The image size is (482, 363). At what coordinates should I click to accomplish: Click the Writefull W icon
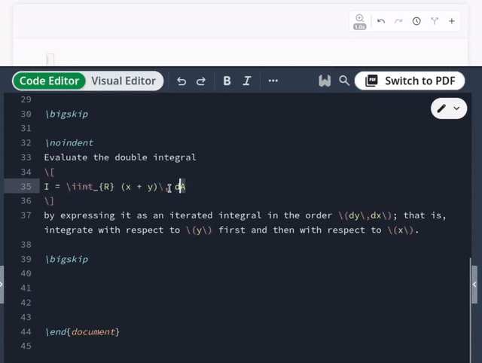point(325,81)
